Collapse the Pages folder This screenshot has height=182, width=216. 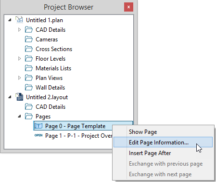(x=19, y=117)
